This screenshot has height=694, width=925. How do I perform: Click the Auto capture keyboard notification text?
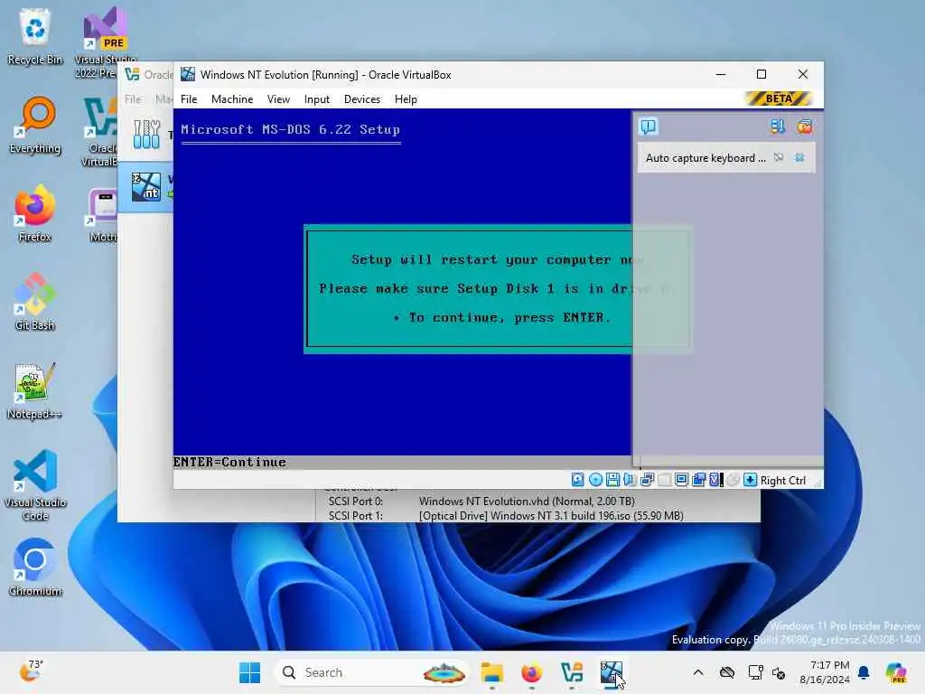click(x=705, y=158)
